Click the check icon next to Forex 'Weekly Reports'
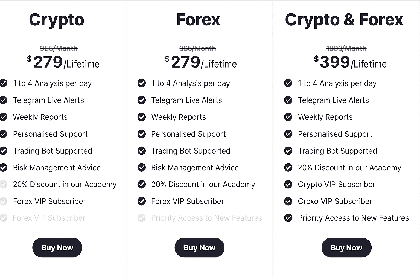 142,117
